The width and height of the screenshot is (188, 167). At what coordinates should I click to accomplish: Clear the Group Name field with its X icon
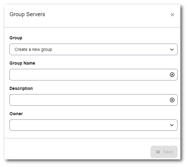pos(172,75)
